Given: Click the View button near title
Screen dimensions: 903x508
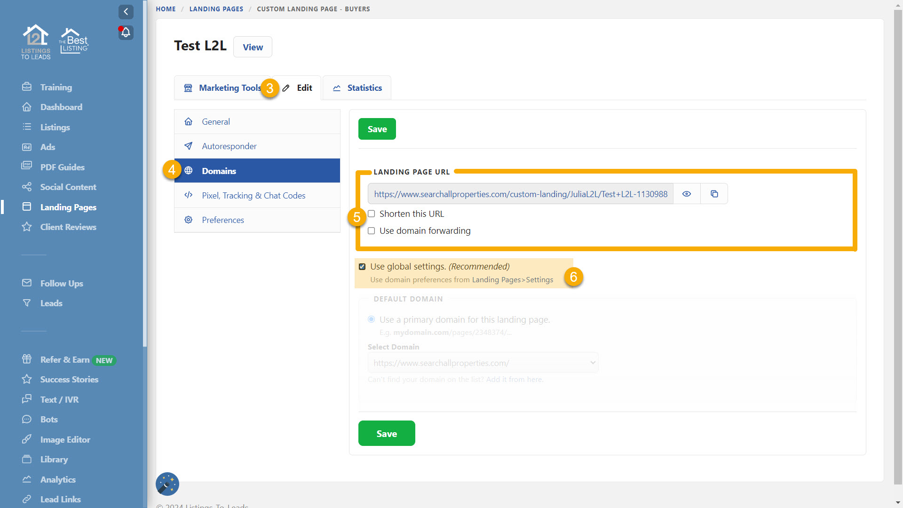Looking at the screenshot, I should [253, 47].
